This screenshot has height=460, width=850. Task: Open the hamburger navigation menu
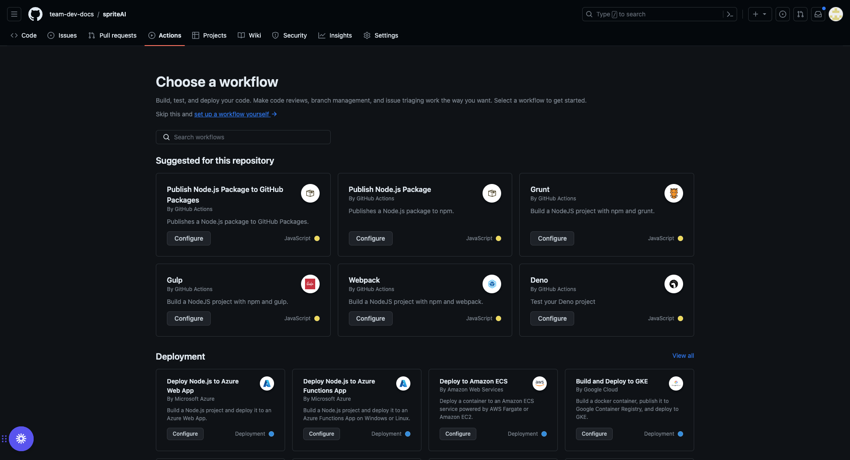click(x=14, y=14)
